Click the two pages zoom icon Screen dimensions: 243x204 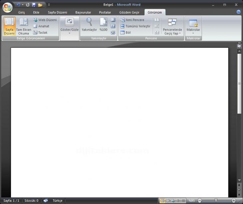tap(113, 26)
